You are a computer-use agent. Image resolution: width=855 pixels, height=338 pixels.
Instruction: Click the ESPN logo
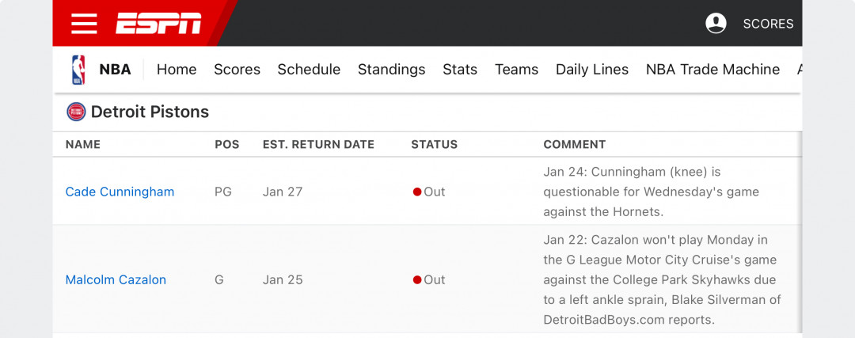click(x=158, y=24)
